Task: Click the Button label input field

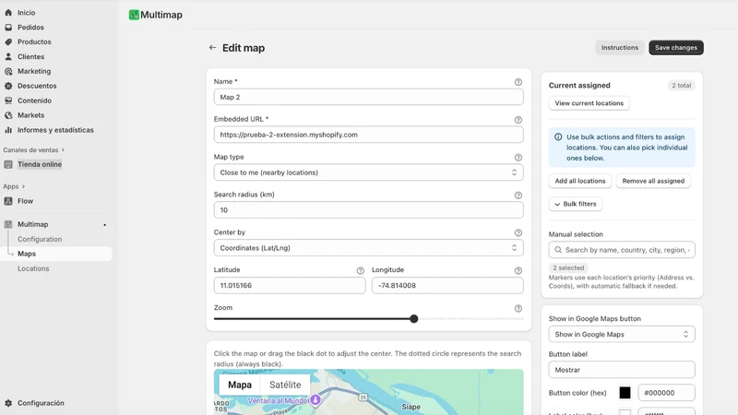Action: [x=621, y=370]
